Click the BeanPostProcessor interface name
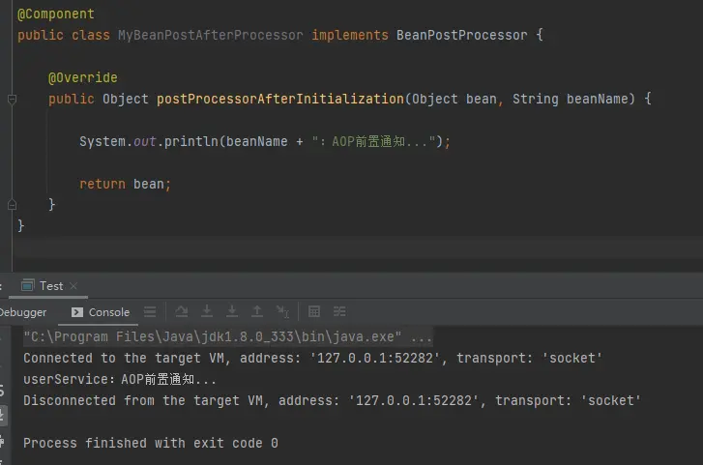Viewport: 703px width, 465px height. [x=462, y=35]
